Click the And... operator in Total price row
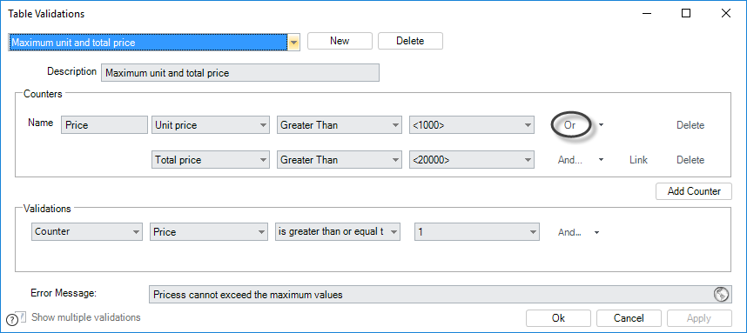Screen dimensions: 747x333 pyautogui.click(x=569, y=160)
